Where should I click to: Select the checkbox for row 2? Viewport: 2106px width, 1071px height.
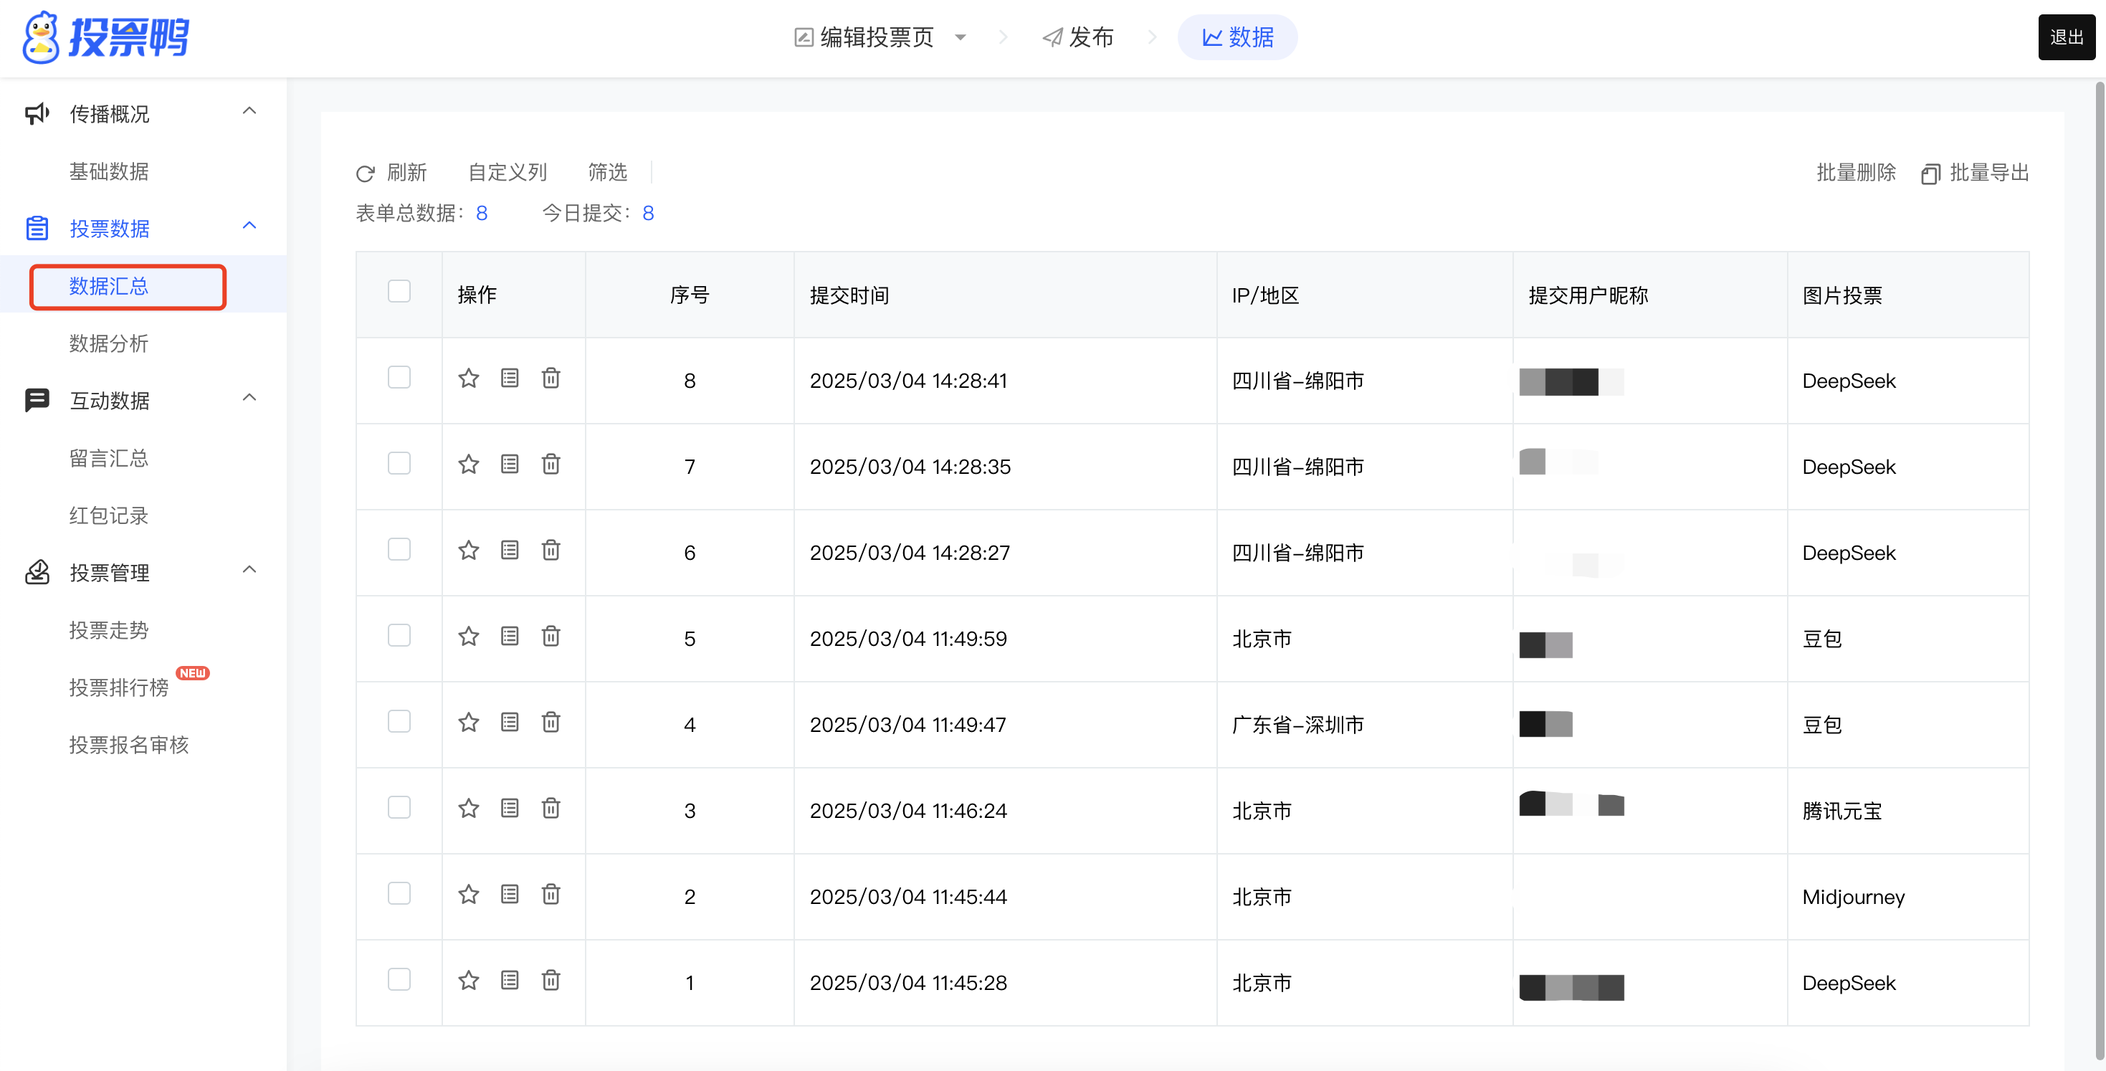coord(399,894)
